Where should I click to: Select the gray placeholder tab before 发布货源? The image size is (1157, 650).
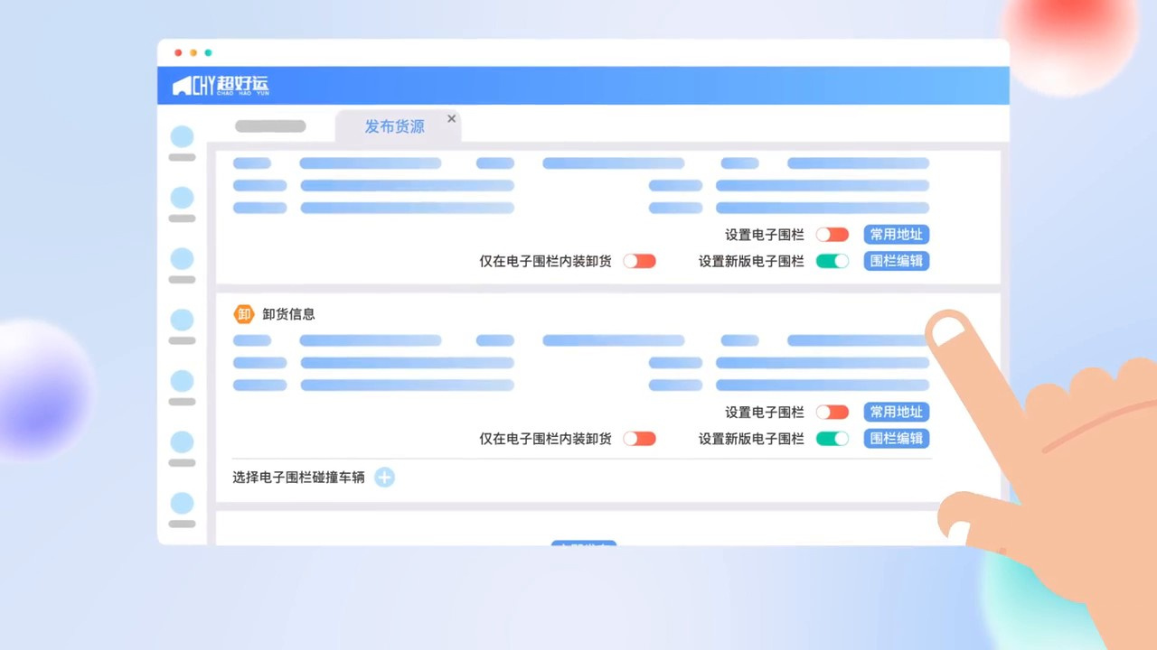[x=270, y=126]
